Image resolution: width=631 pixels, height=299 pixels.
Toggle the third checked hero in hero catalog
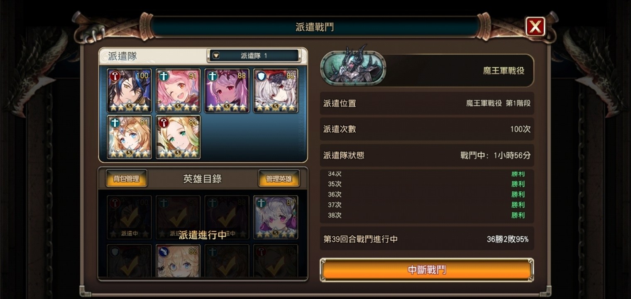227,217
